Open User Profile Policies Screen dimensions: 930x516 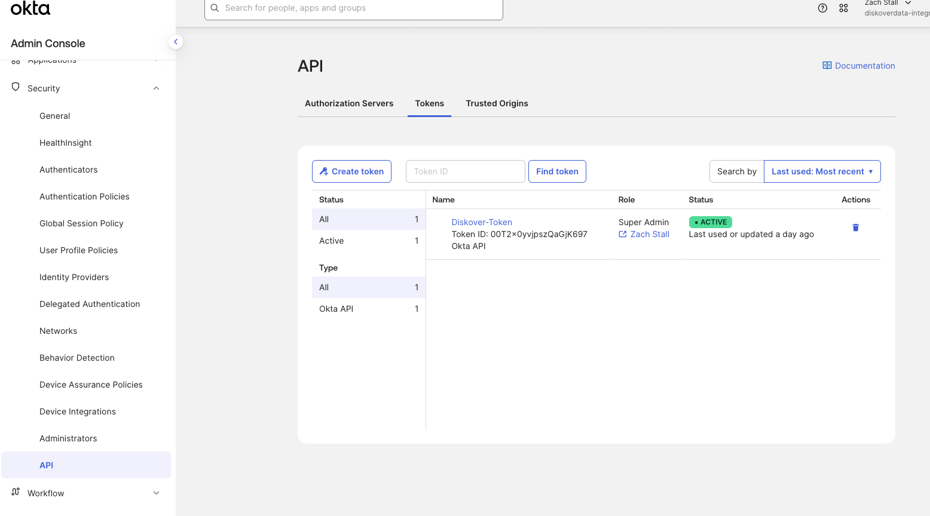[79, 250]
